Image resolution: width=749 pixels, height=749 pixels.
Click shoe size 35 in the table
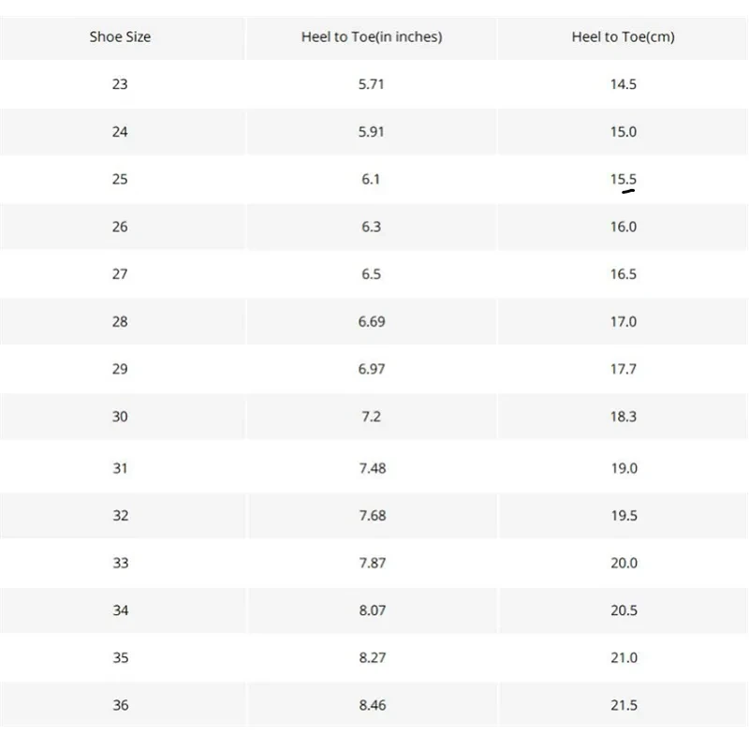[x=120, y=658]
